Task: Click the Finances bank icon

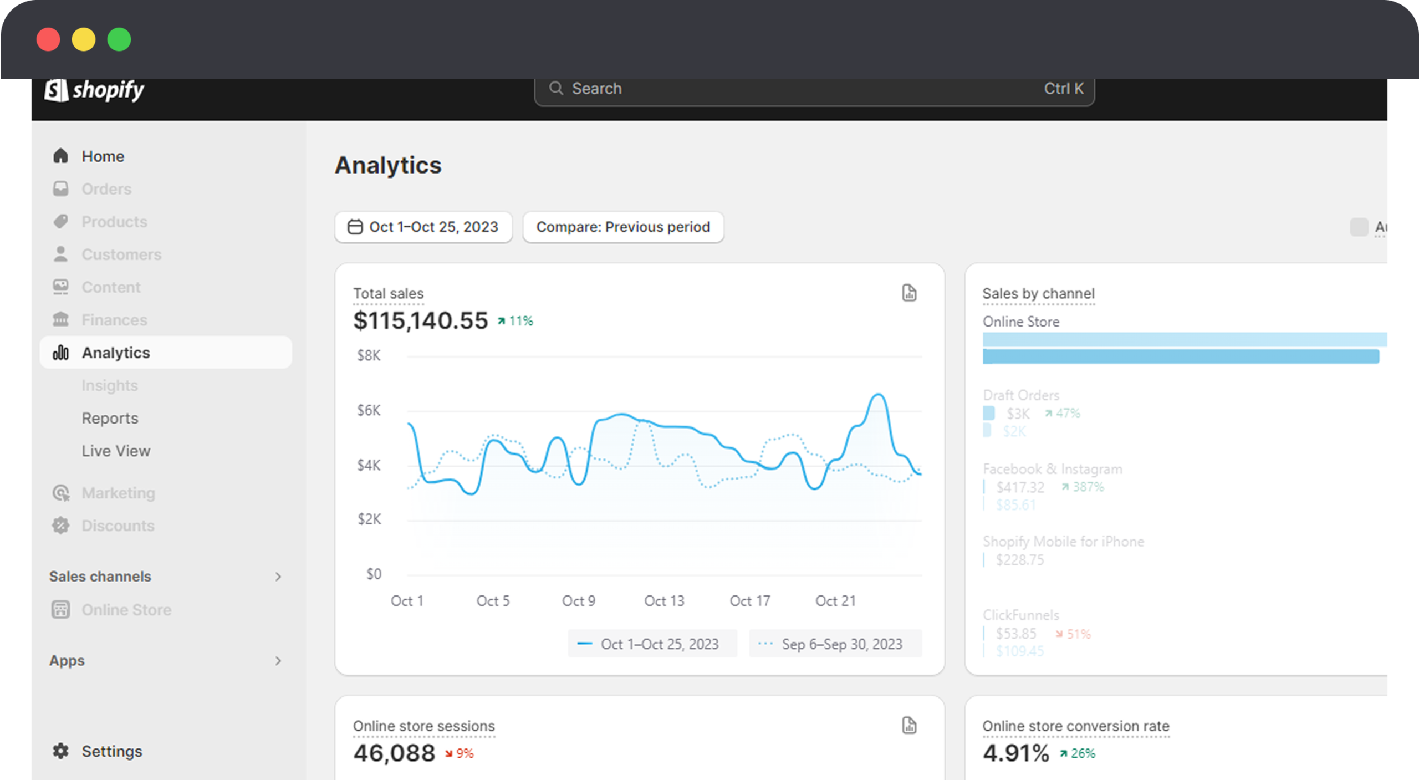Action: [x=60, y=319]
